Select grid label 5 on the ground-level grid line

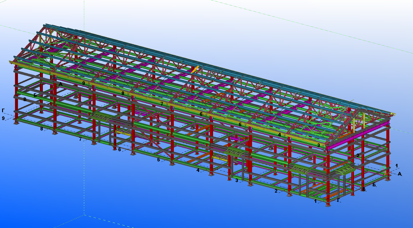pyautogui.click(x=159, y=160)
